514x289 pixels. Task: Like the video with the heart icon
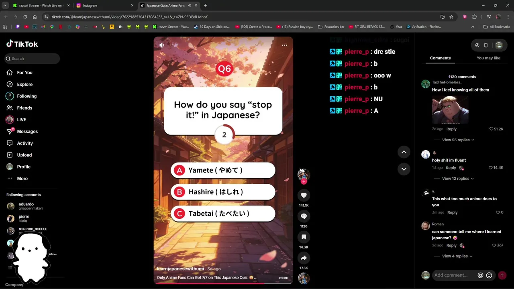tap(304, 195)
